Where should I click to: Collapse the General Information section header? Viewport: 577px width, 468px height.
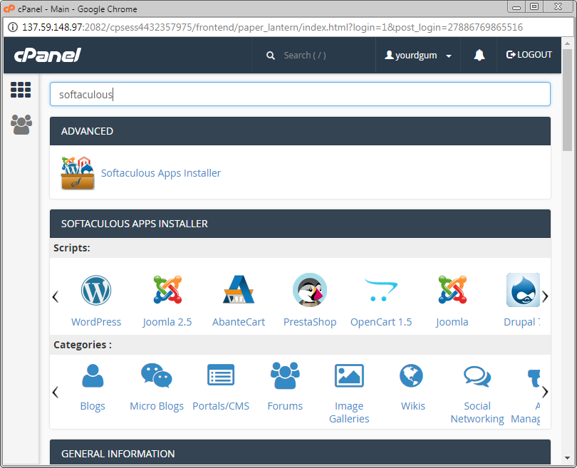[300, 452]
